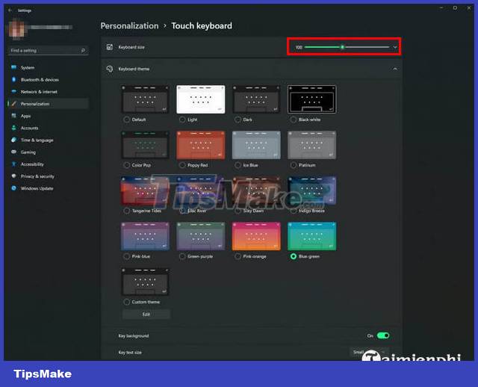The image size is (478, 387).
Task: Select the Platinum radio button
Action: pyautogui.click(x=294, y=165)
